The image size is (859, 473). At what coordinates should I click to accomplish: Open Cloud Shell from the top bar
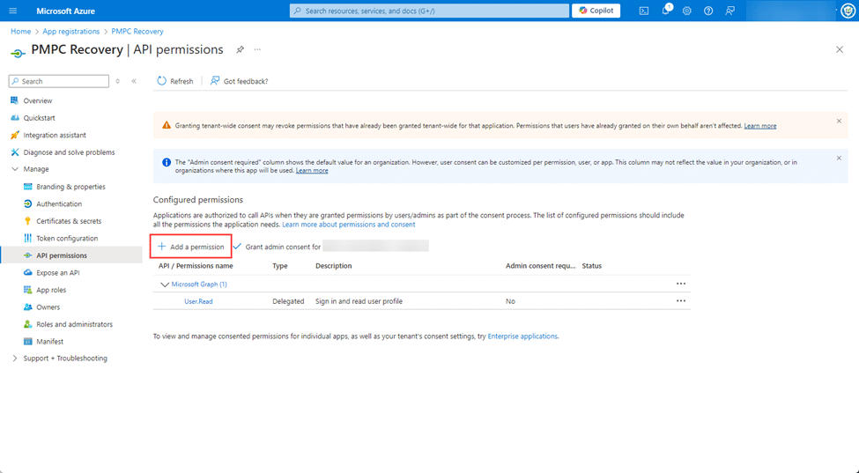(644, 11)
